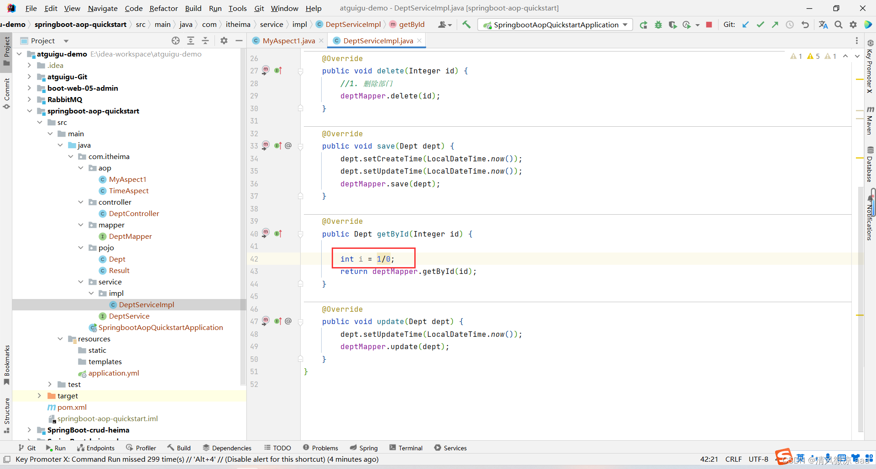This screenshot has height=469, width=876.
Task: Start debugging with the bug icon
Action: [658, 25]
